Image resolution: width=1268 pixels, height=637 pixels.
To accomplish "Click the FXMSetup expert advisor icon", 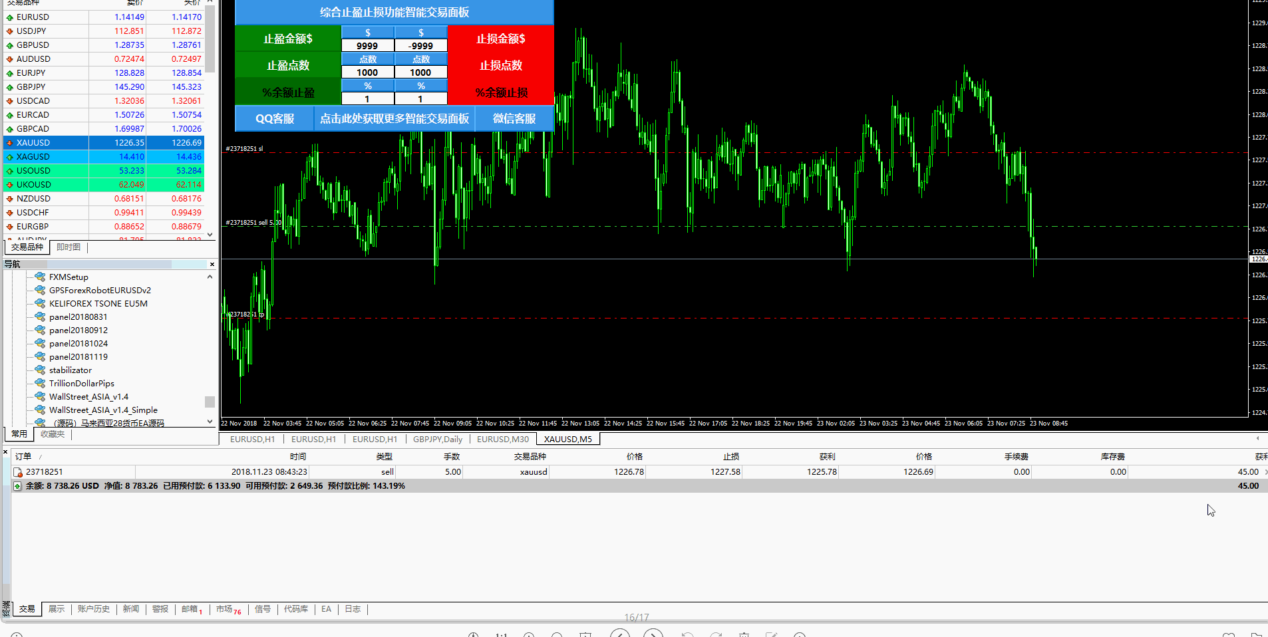I will [40, 277].
